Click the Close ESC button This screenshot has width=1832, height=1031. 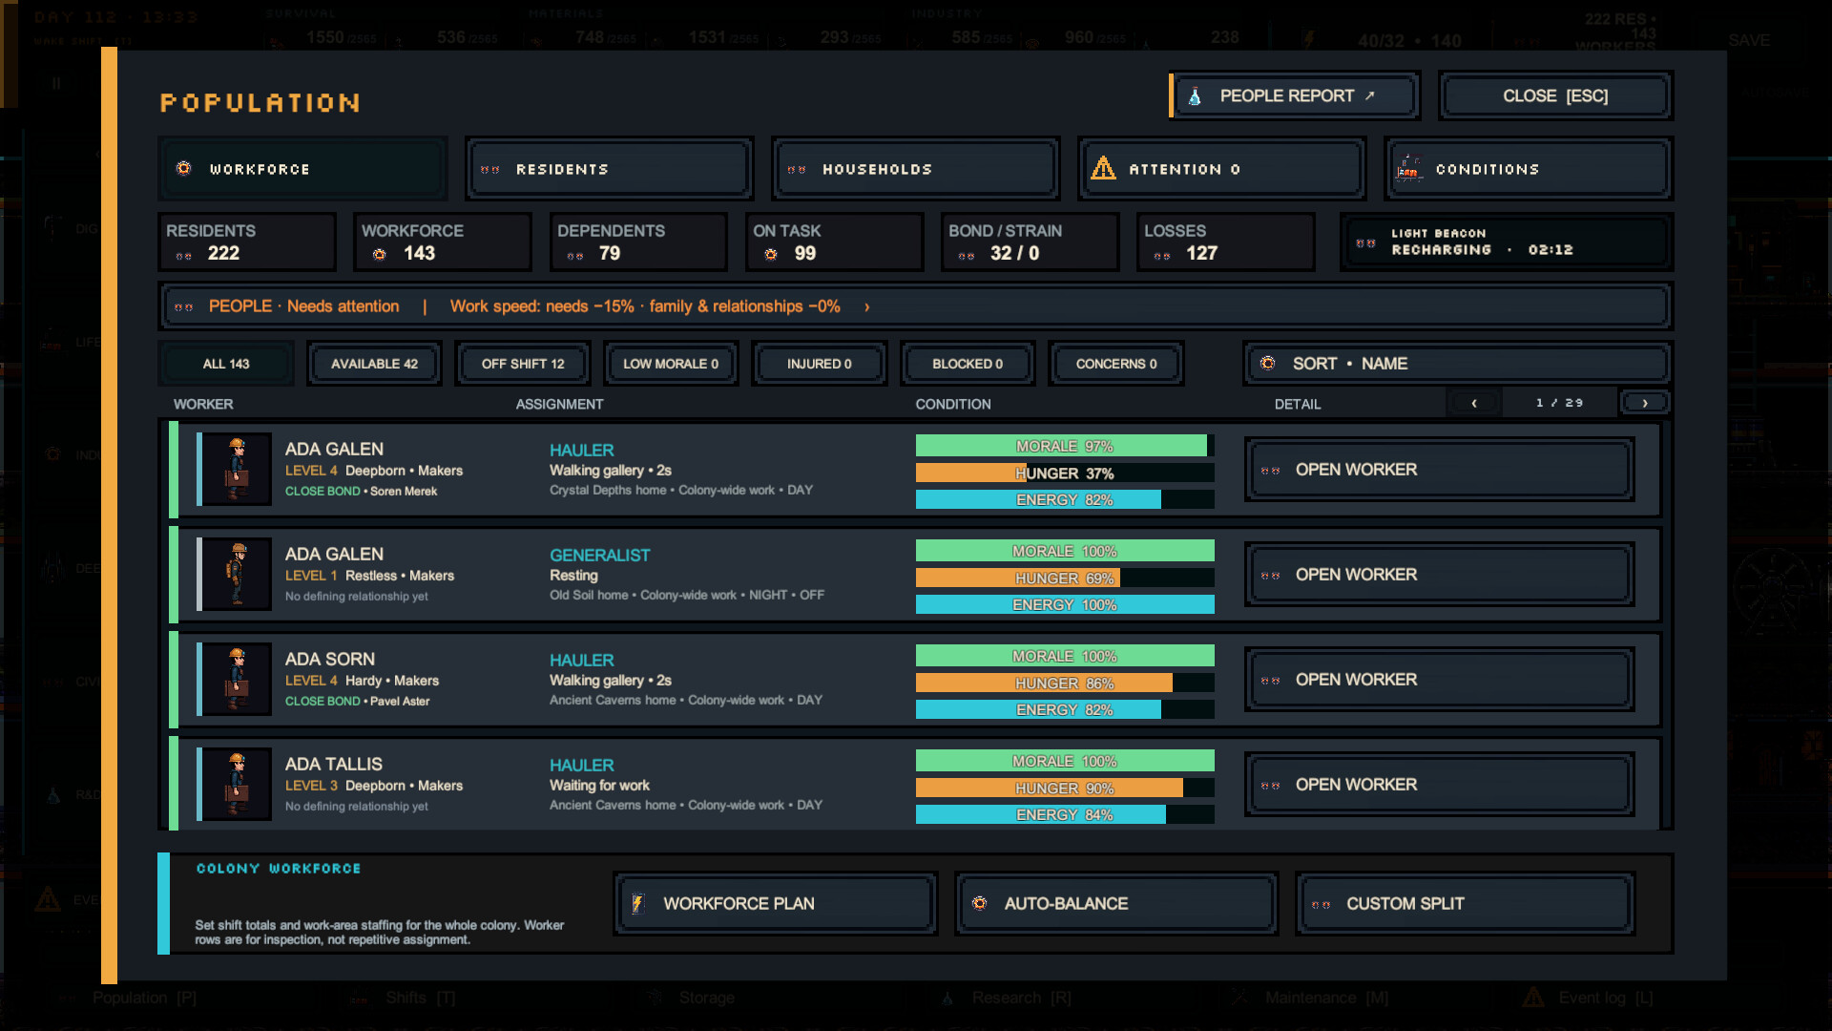(1555, 96)
